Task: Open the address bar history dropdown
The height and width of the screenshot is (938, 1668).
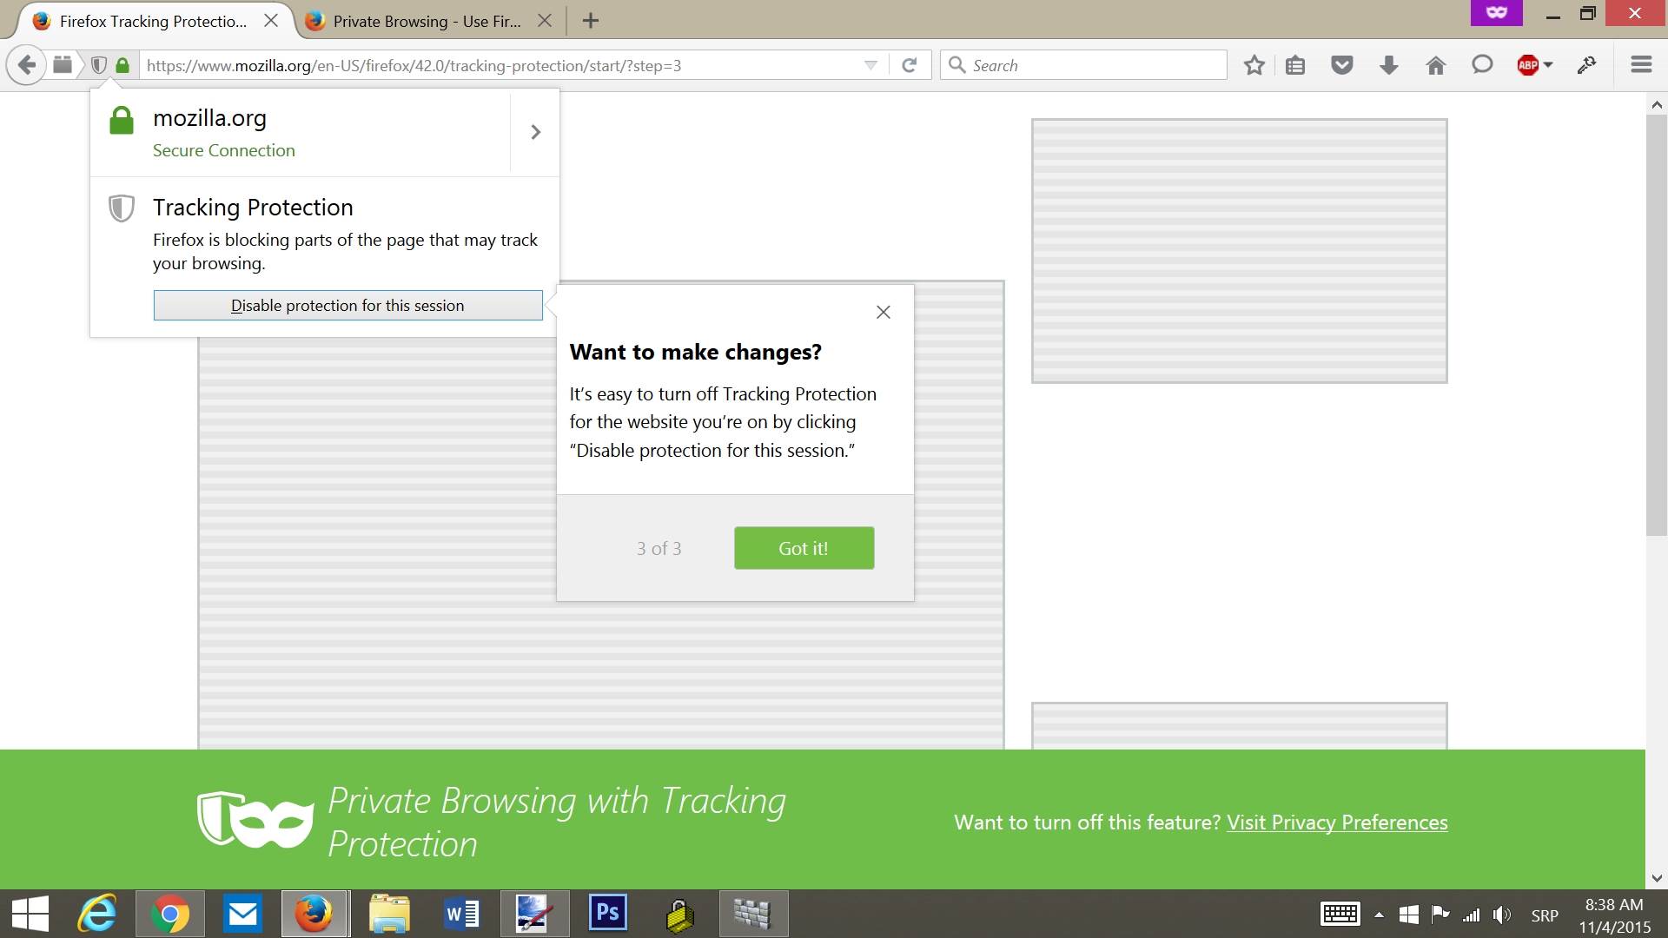Action: pyautogui.click(x=870, y=64)
